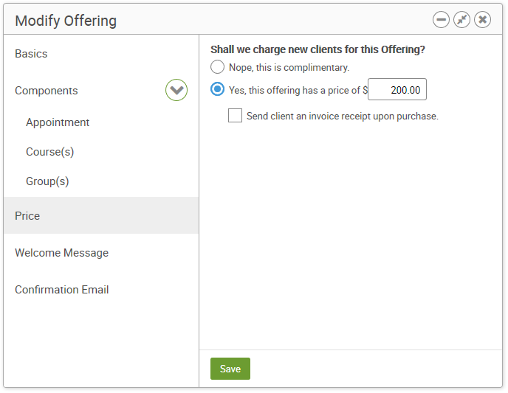This screenshot has height=393, width=508.
Task: Collapse the Components section chevron
Action: click(x=176, y=90)
